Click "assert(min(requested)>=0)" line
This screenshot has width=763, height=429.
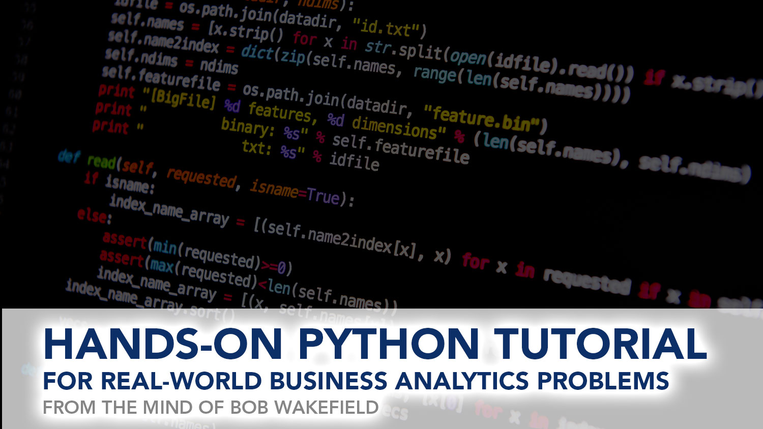[x=197, y=253]
